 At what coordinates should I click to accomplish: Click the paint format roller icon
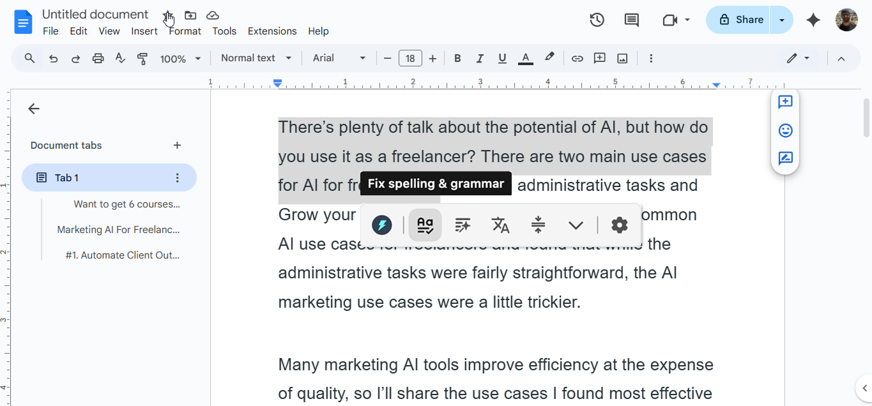142,59
